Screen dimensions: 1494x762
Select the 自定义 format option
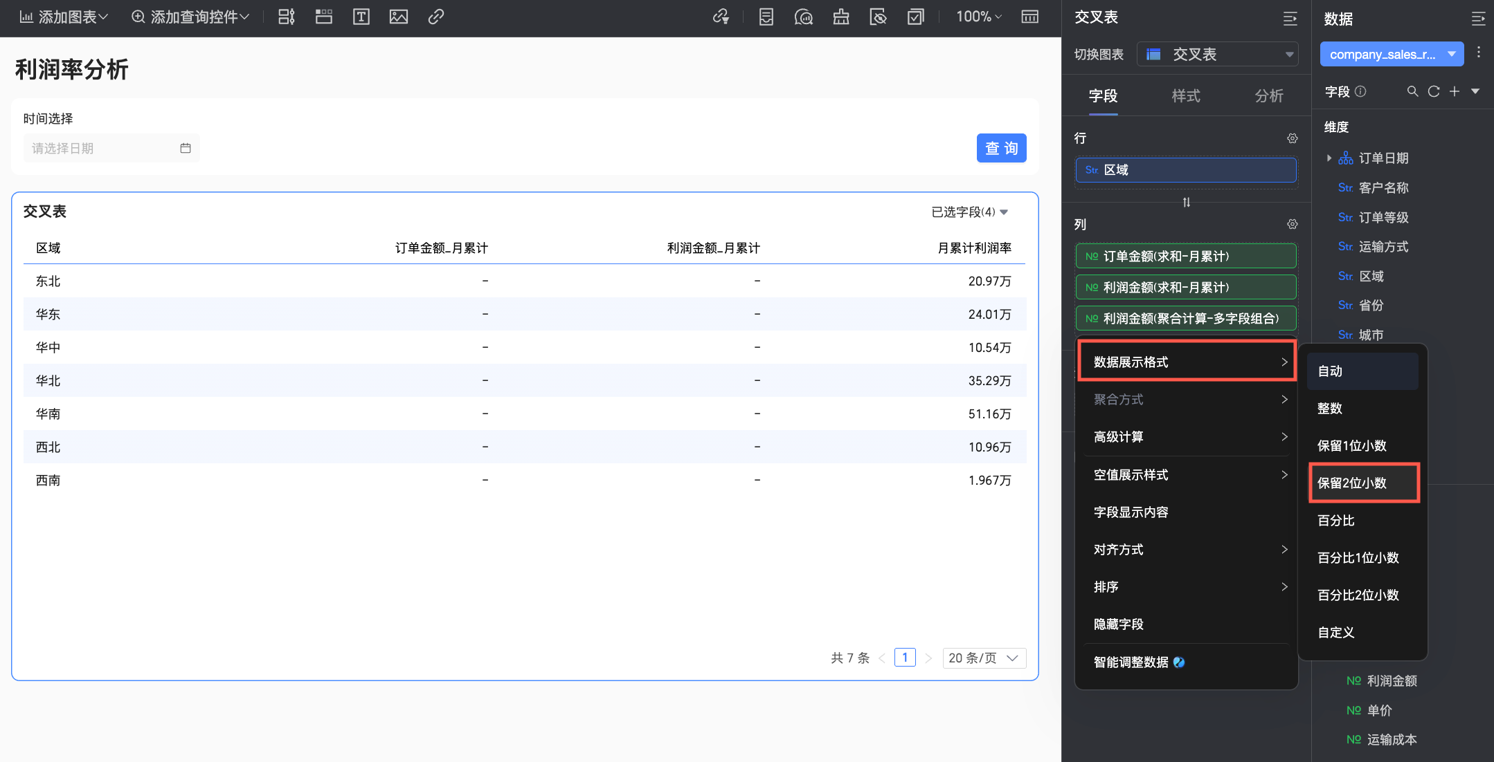(1362, 633)
